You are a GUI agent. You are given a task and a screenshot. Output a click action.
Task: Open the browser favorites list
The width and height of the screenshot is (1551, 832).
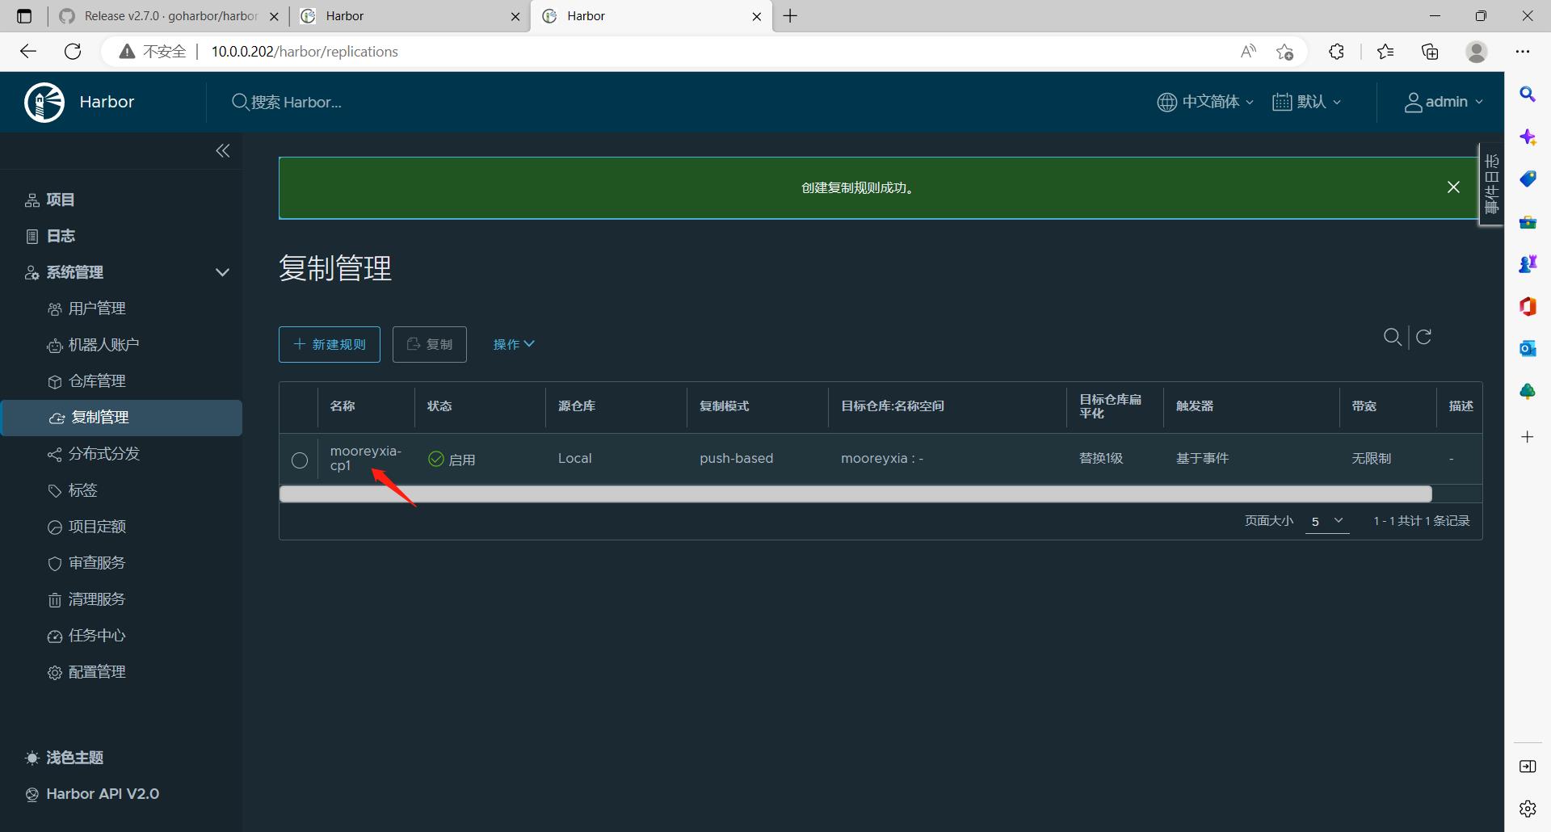click(x=1385, y=52)
